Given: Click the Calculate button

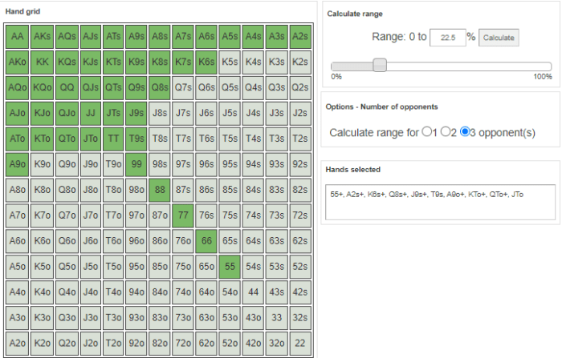Looking at the screenshot, I should tap(499, 38).
